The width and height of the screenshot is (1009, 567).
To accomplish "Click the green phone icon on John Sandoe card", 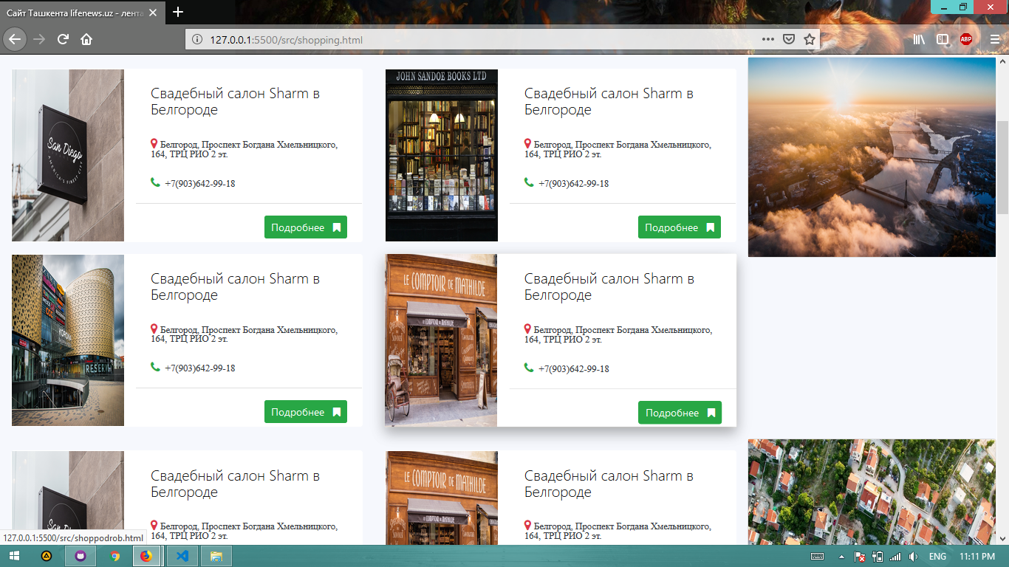I will coord(529,182).
